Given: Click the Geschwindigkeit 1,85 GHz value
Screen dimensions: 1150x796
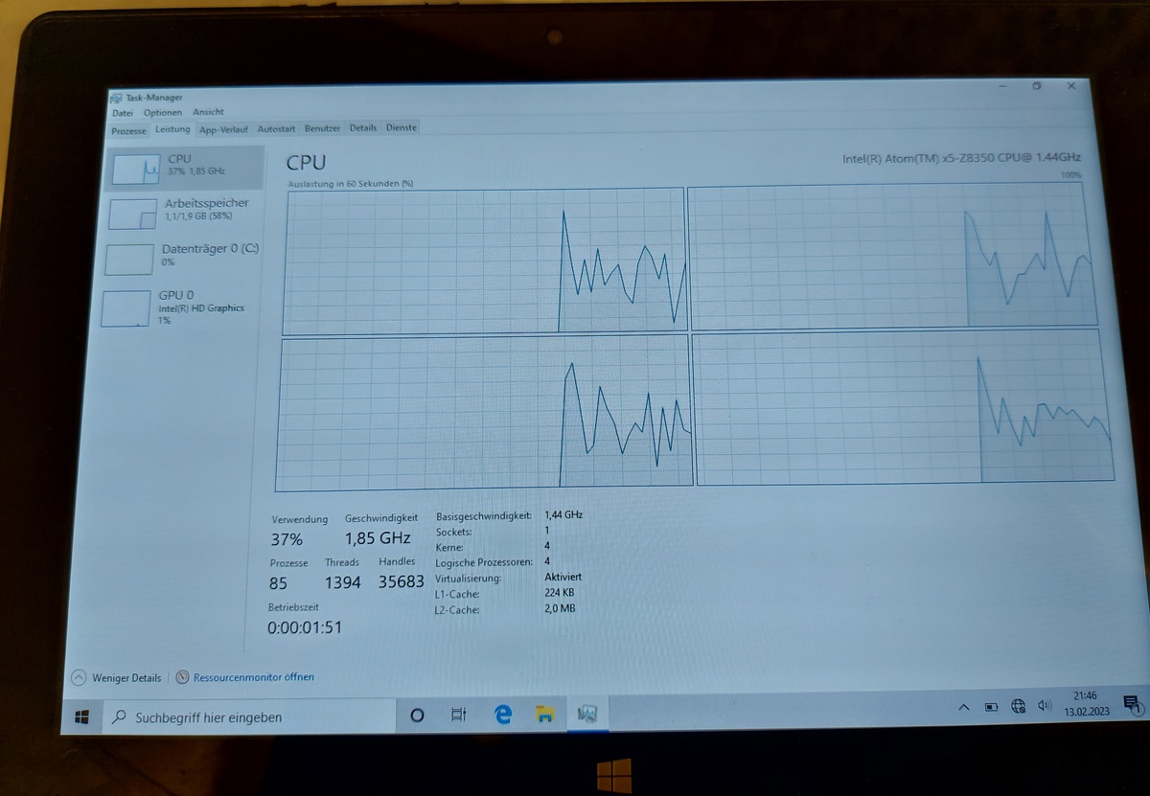Looking at the screenshot, I should click(378, 538).
